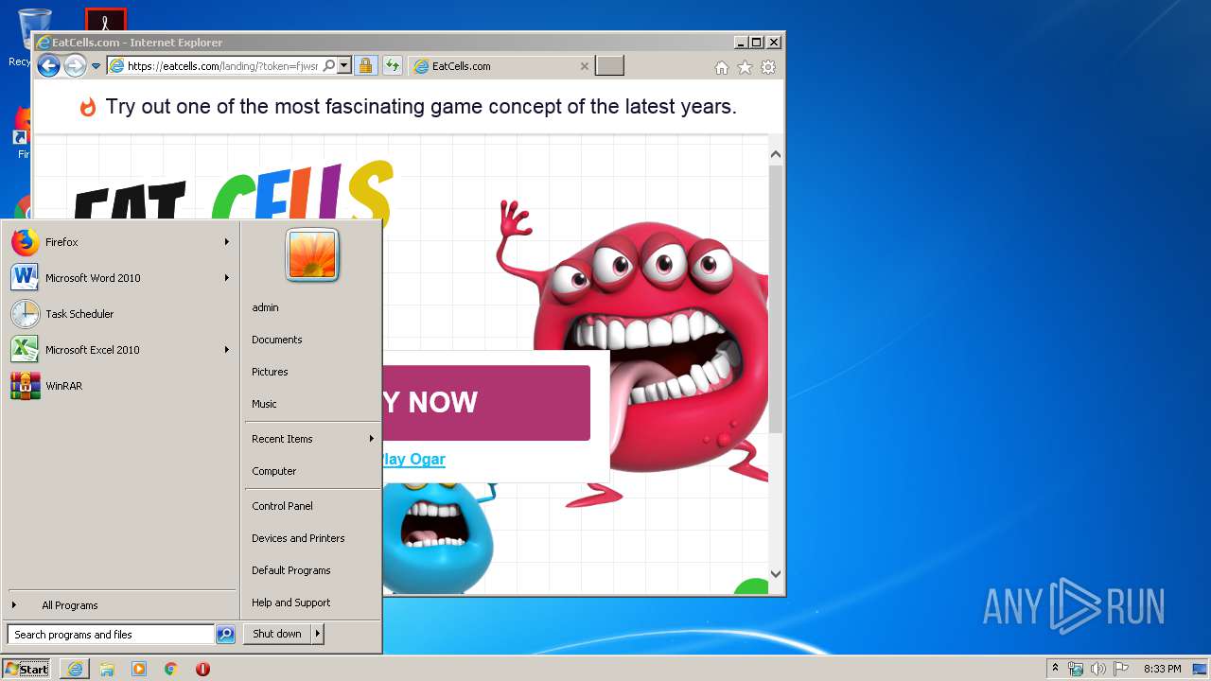The image size is (1211, 681).
Task: Expand the address bar autocomplete dropdown
Action: click(344, 66)
